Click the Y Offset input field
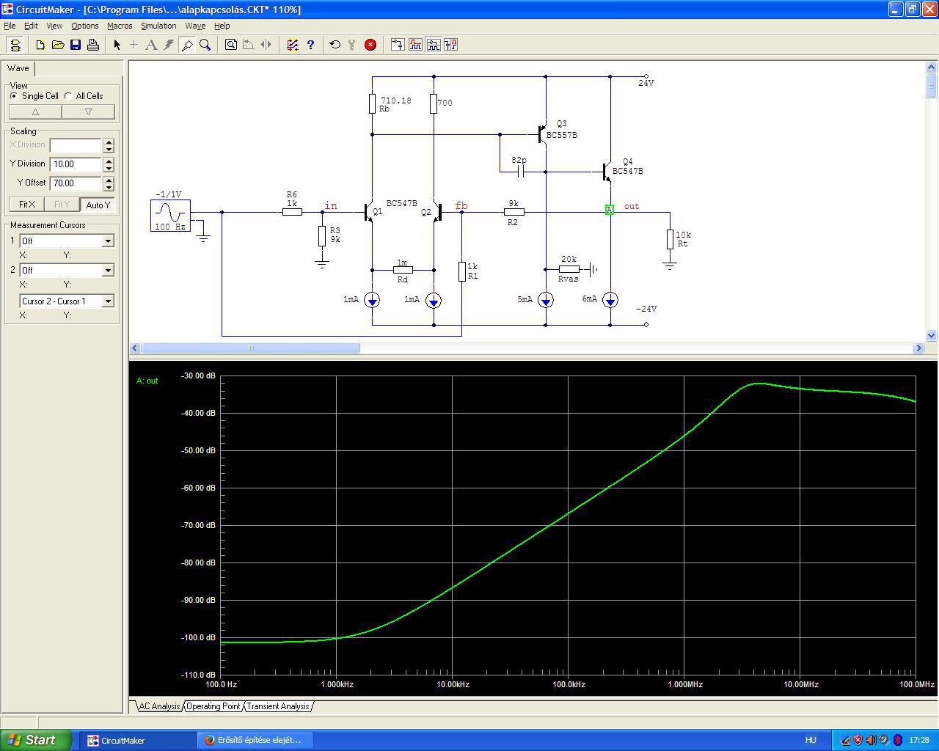939x751 pixels. pyautogui.click(x=76, y=183)
